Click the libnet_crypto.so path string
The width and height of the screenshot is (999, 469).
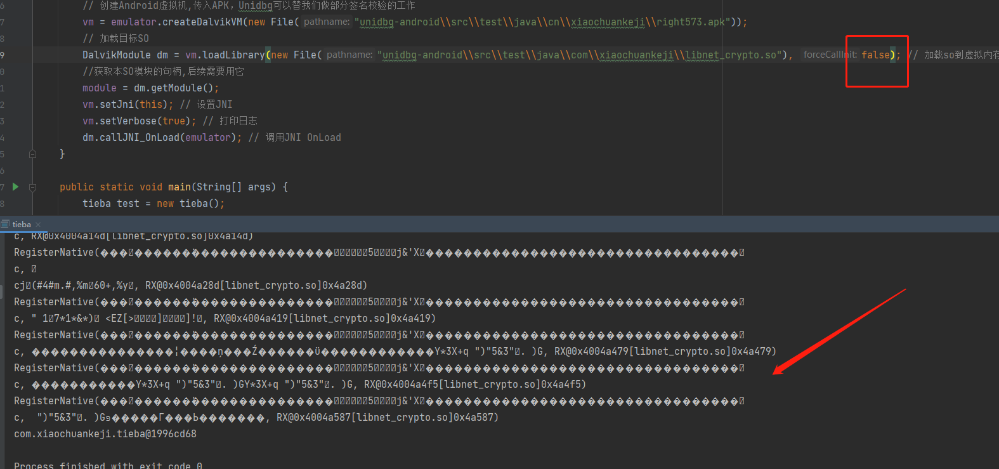point(579,55)
